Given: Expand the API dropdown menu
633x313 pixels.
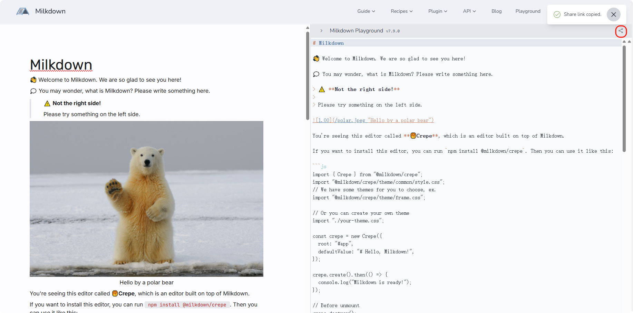Looking at the screenshot, I should (469, 11).
